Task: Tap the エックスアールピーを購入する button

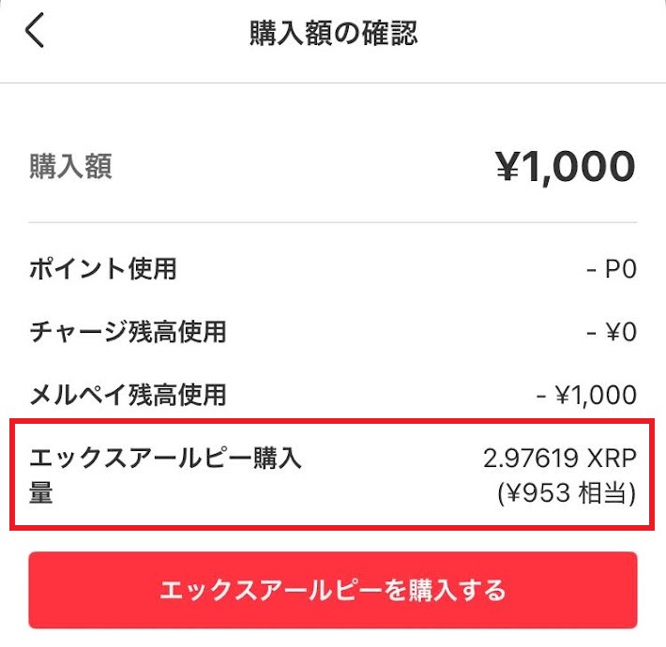Action: pos(333,590)
